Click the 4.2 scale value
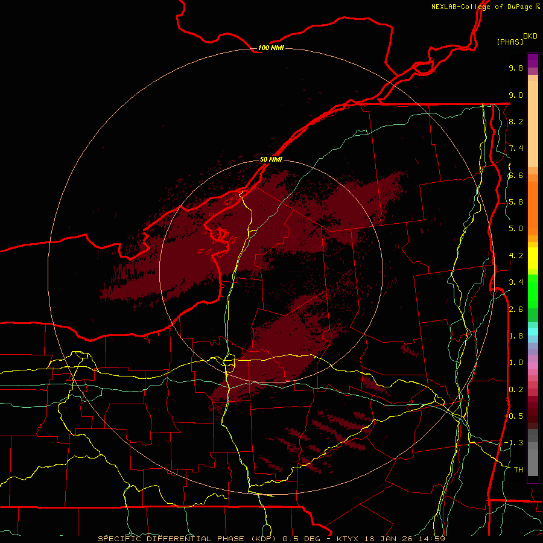Viewport: 543px width, 543px height. pyautogui.click(x=516, y=256)
